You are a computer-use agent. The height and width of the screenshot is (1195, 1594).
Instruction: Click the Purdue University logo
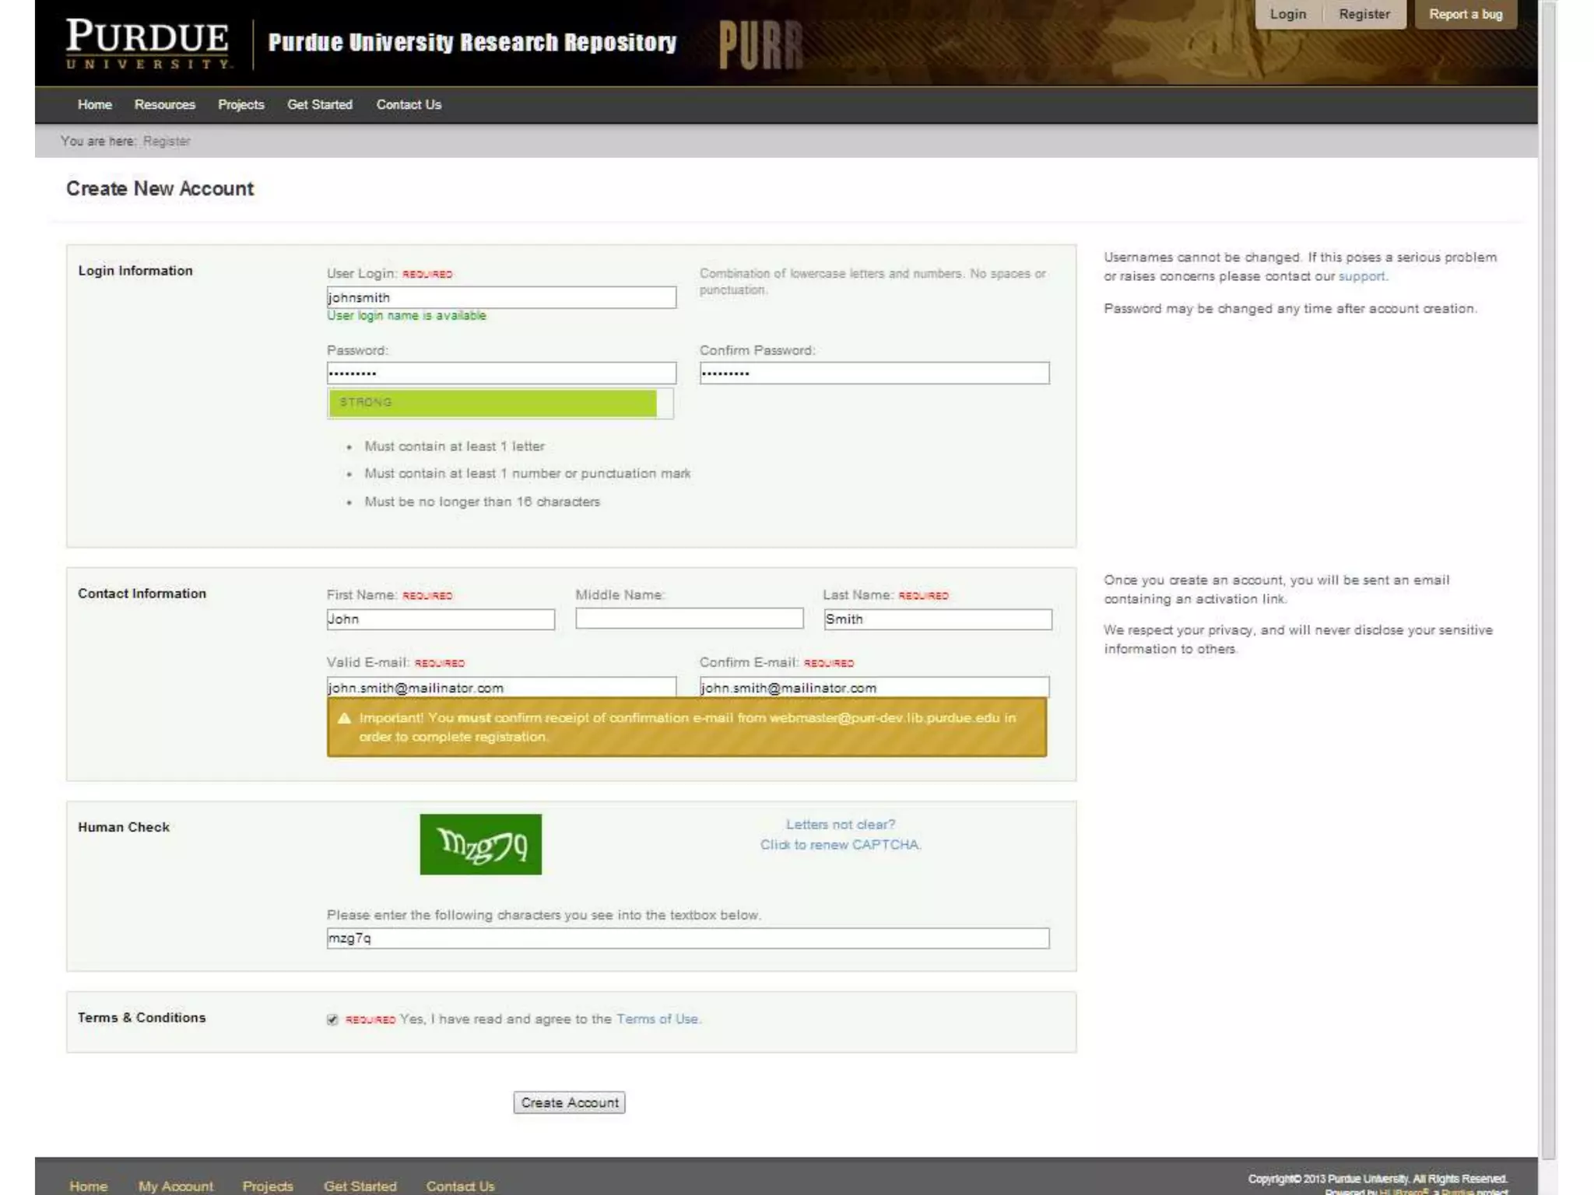(x=148, y=44)
